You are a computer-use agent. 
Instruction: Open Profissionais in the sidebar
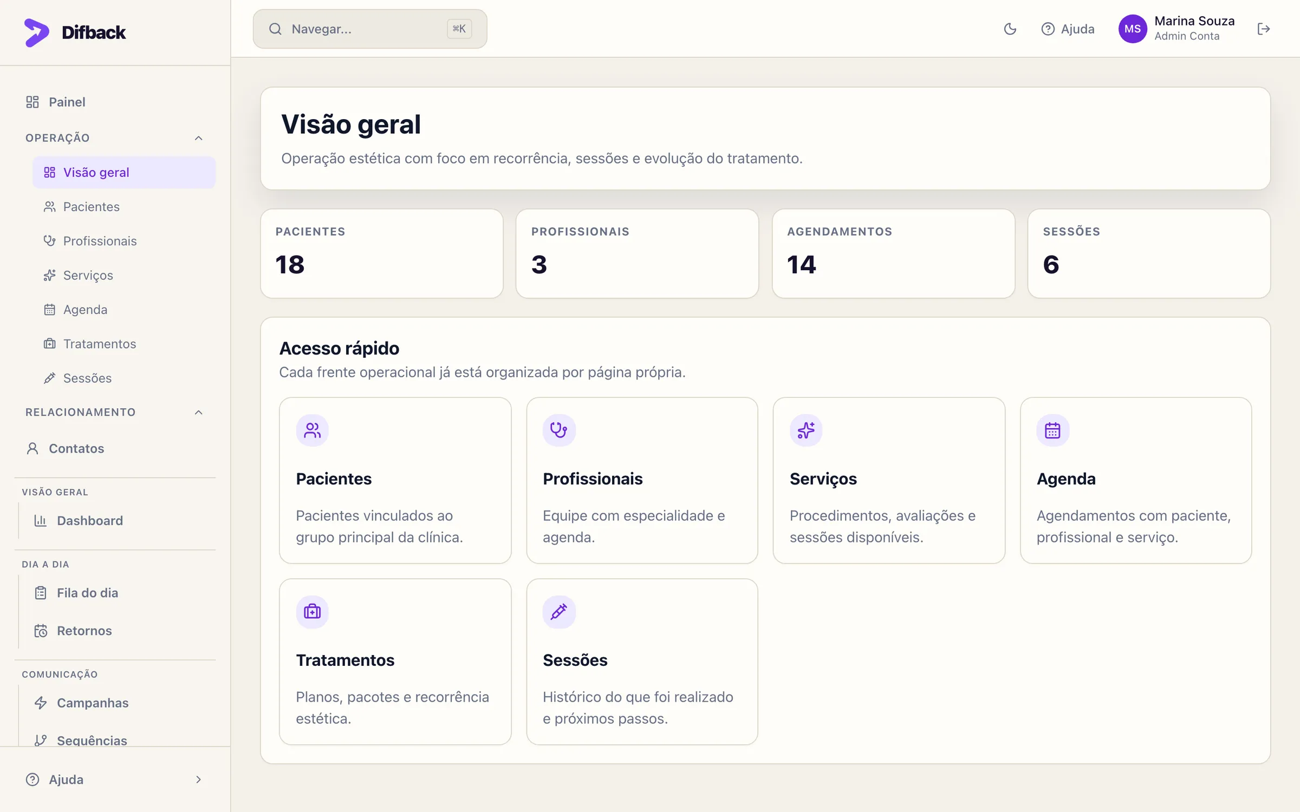point(124,241)
